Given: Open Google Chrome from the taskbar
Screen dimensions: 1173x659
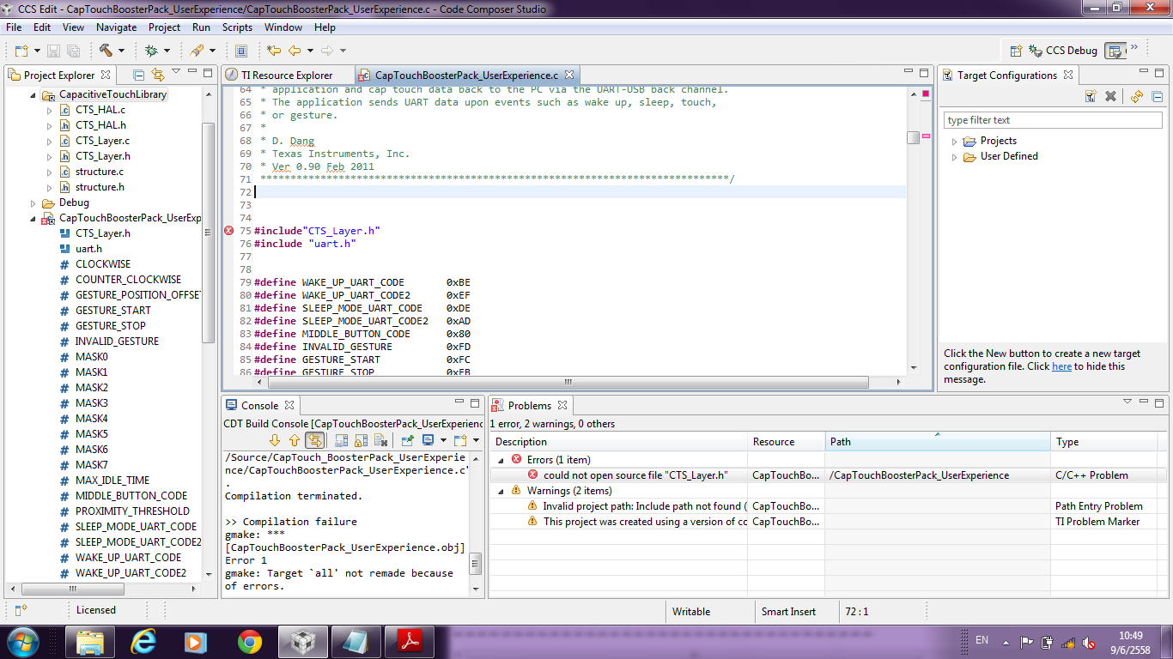Looking at the screenshot, I should click(x=250, y=641).
